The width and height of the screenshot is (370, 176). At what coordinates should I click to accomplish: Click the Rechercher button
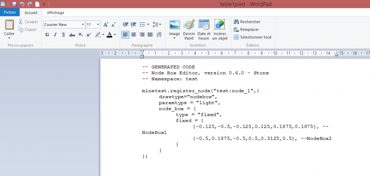click(247, 22)
